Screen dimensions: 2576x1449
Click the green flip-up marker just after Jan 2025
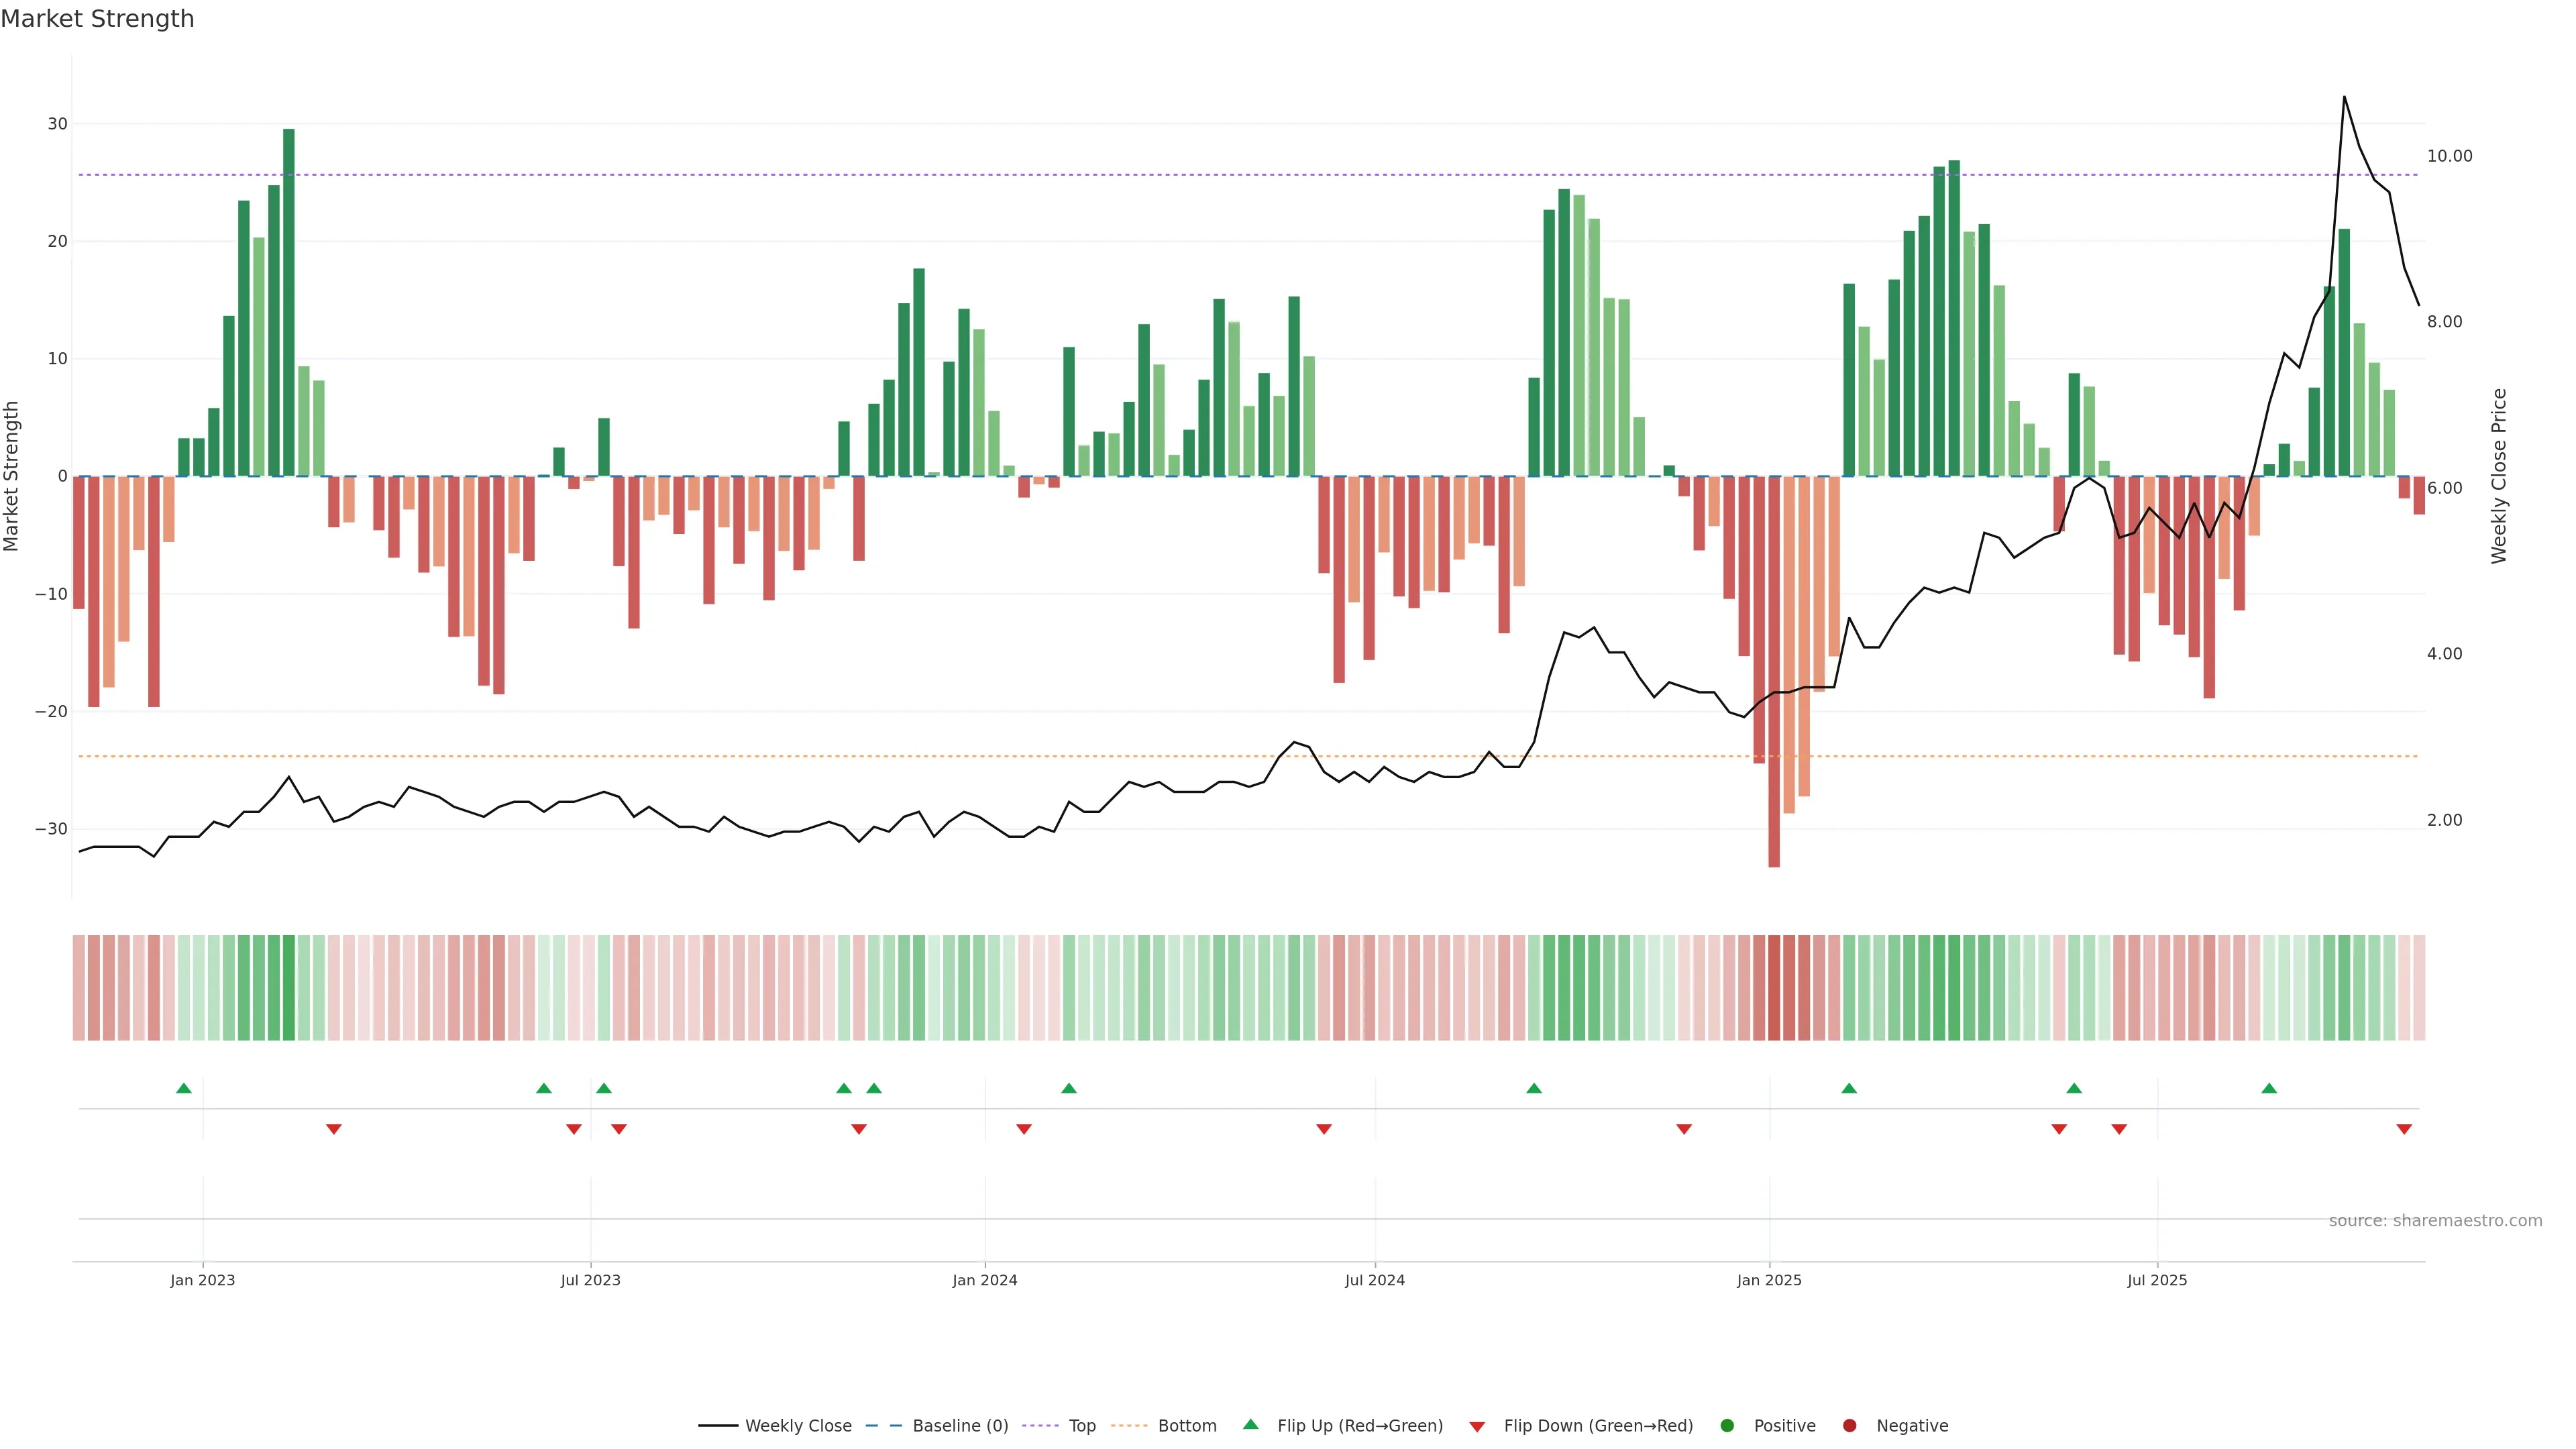click(x=1849, y=1088)
